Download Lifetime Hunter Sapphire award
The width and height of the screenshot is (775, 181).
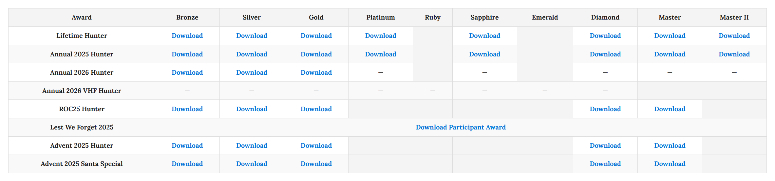point(484,36)
